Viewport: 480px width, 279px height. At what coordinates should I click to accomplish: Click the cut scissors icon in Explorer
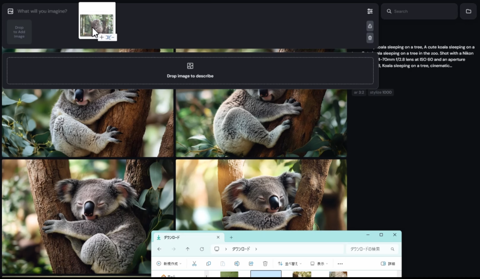(x=195, y=264)
